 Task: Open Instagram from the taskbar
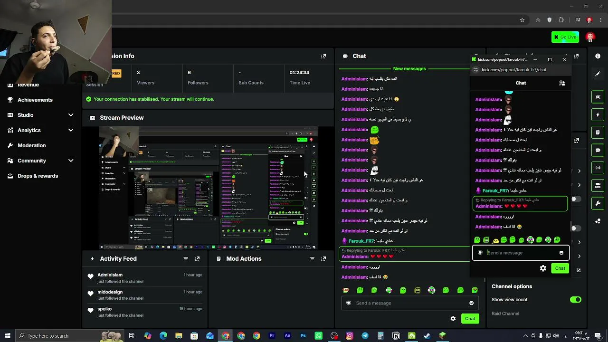[350, 336]
